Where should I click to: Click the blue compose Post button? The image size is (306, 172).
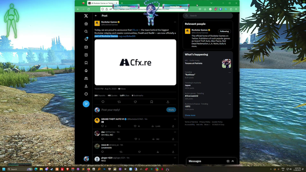click(86, 104)
